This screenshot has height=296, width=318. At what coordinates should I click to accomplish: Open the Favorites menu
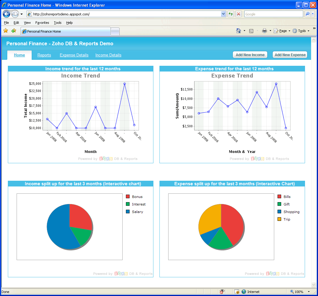click(42, 23)
